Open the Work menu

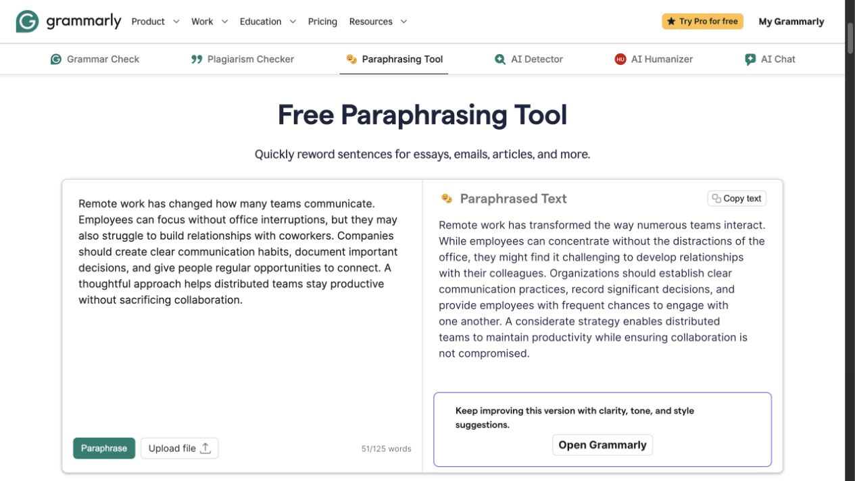point(210,22)
